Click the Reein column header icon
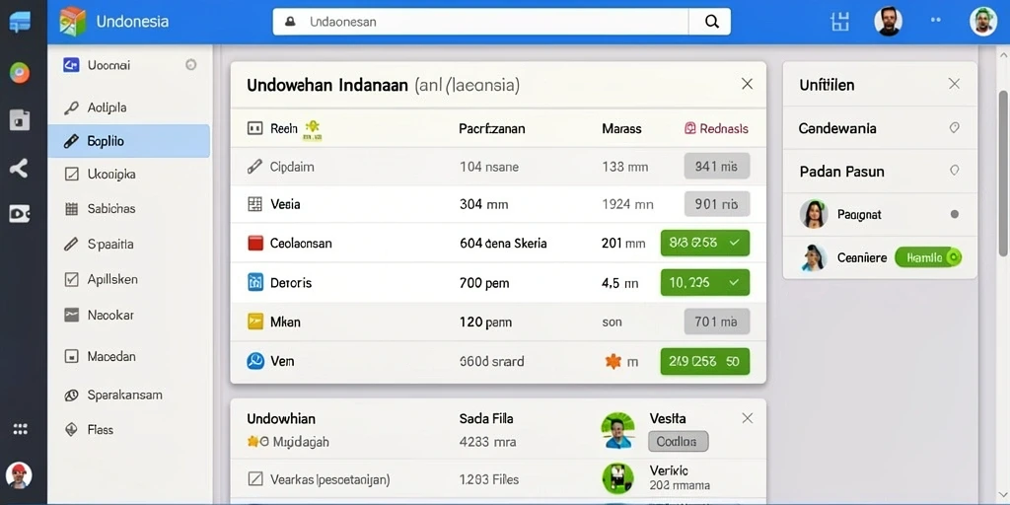 pyautogui.click(x=255, y=128)
